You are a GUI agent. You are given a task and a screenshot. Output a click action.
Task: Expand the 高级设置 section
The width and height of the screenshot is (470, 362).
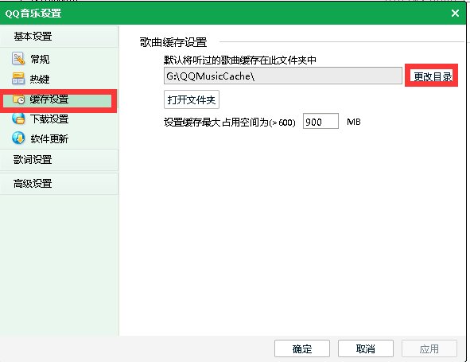(x=60, y=184)
